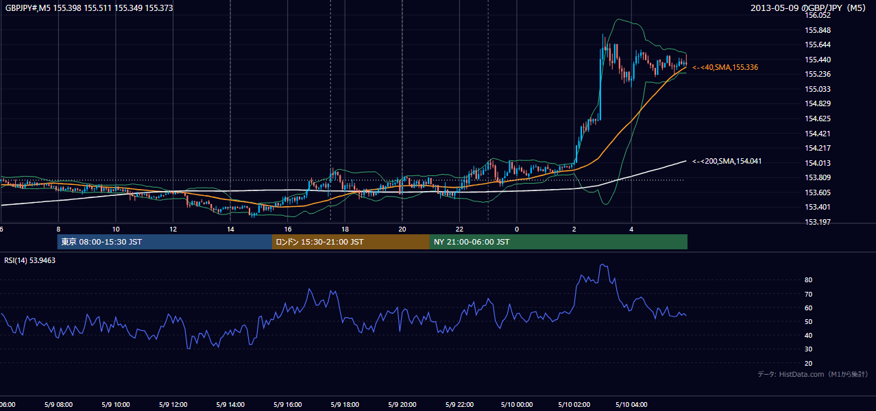This screenshot has height=411, width=876.
Task: Select the 2013-05-09 GBP/JPY (M5) title
Action: (809, 8)
